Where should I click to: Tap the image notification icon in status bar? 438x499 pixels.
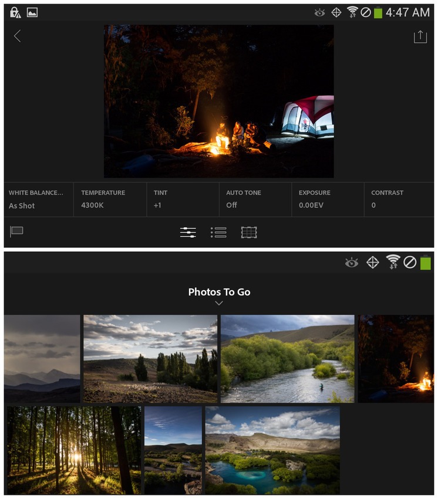coord(32,12)
